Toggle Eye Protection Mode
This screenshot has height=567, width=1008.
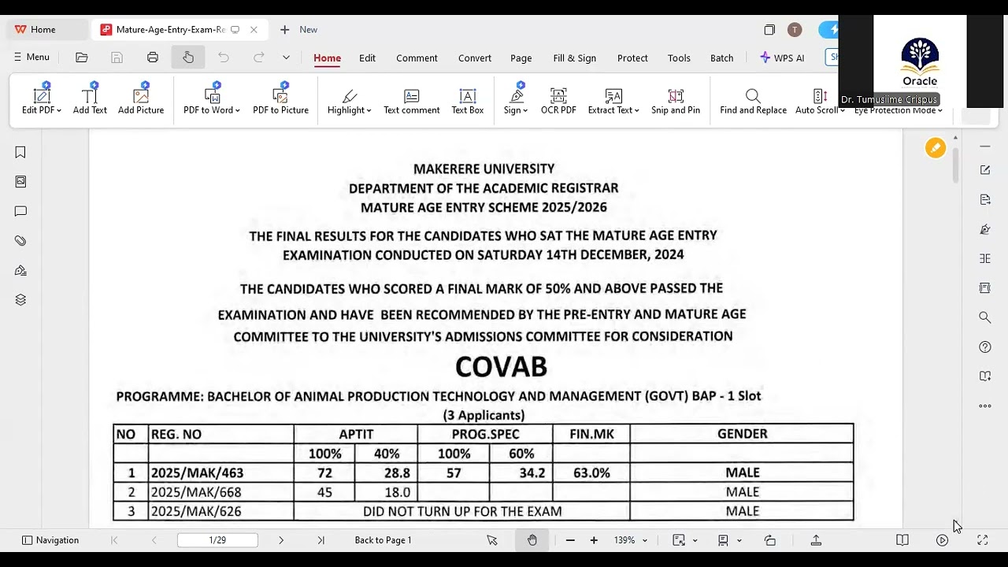[x=899, y=110]
